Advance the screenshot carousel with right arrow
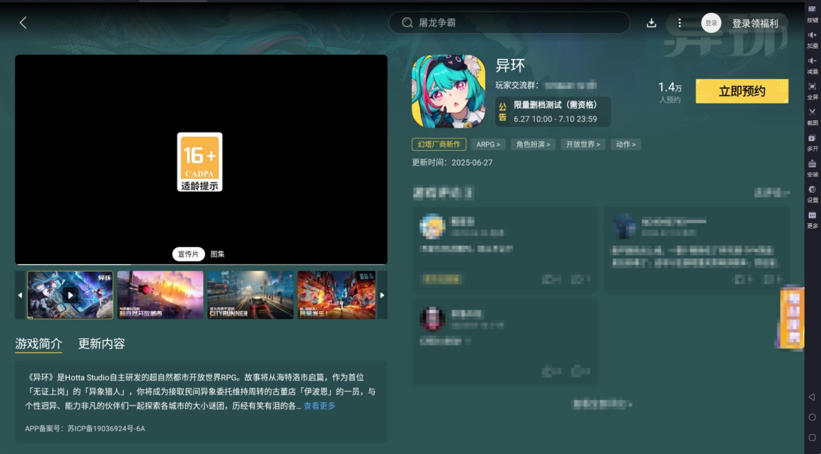 pyautogui.click(x=382, y=295)
